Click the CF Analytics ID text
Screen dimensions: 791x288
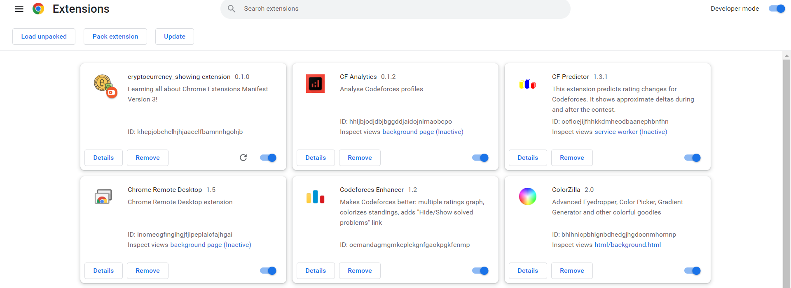tap(396, 122)
